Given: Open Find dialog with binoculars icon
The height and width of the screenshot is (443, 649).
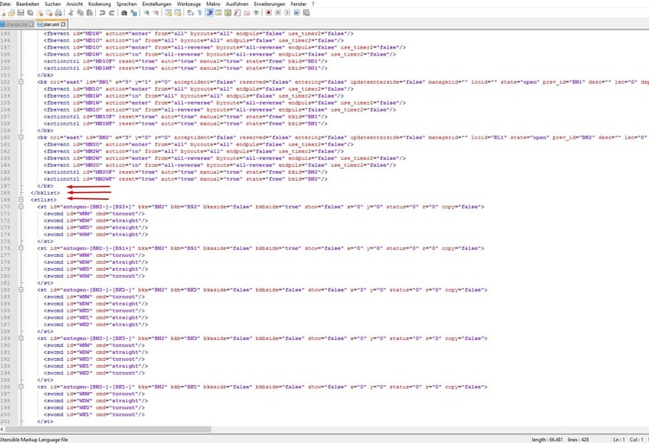Looking at the screenshot, I should [x=124, y=13].
